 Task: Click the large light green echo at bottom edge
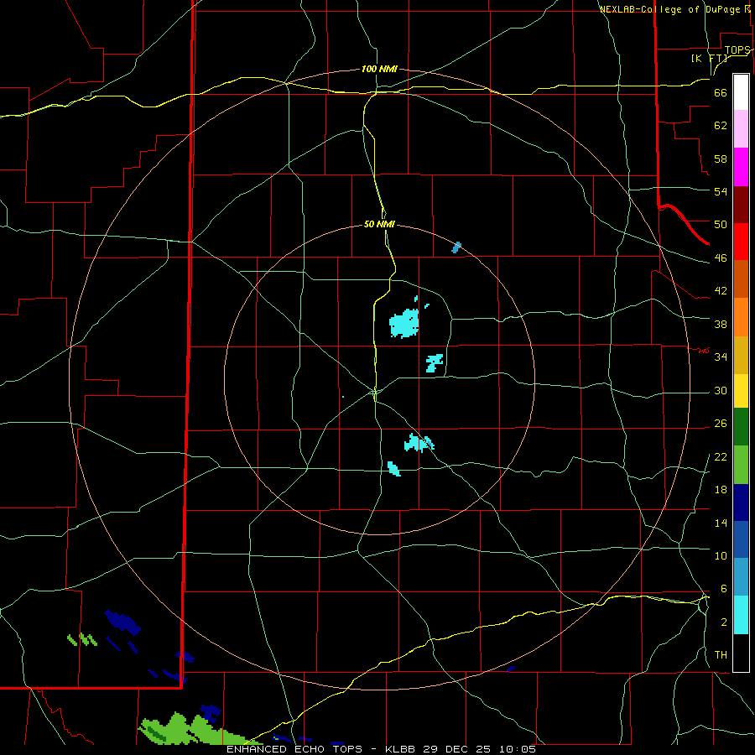[193, 731]
